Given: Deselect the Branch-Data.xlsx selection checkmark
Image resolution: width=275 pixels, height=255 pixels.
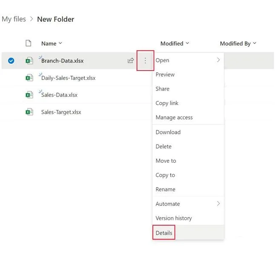Looking at the screenshot, I should (11, 61).
